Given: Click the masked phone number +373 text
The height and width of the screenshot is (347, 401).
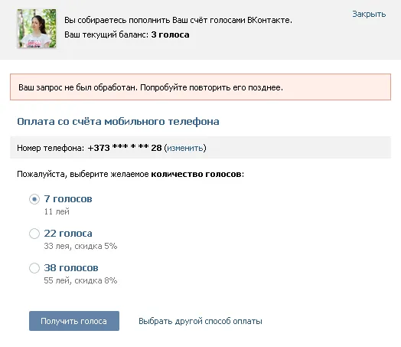Looking at the screenshot, I should tap(125, 148).
